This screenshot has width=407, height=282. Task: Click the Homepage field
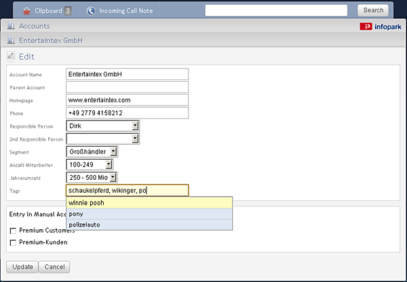[x=128, y=100]
